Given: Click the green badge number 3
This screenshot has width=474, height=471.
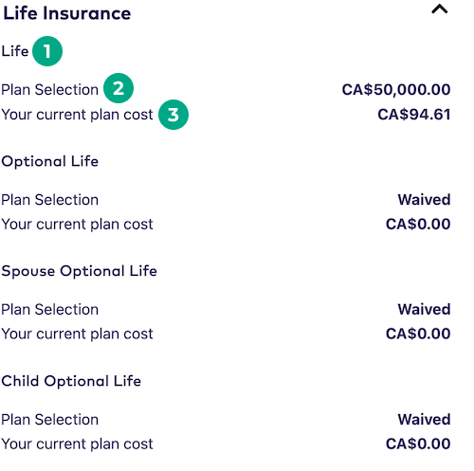Looking at the screenshot, I should coord(173,115).
